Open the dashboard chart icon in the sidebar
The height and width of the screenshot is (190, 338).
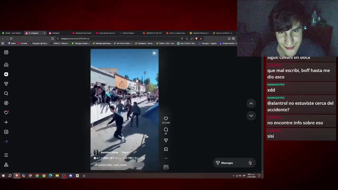point(6,132)
